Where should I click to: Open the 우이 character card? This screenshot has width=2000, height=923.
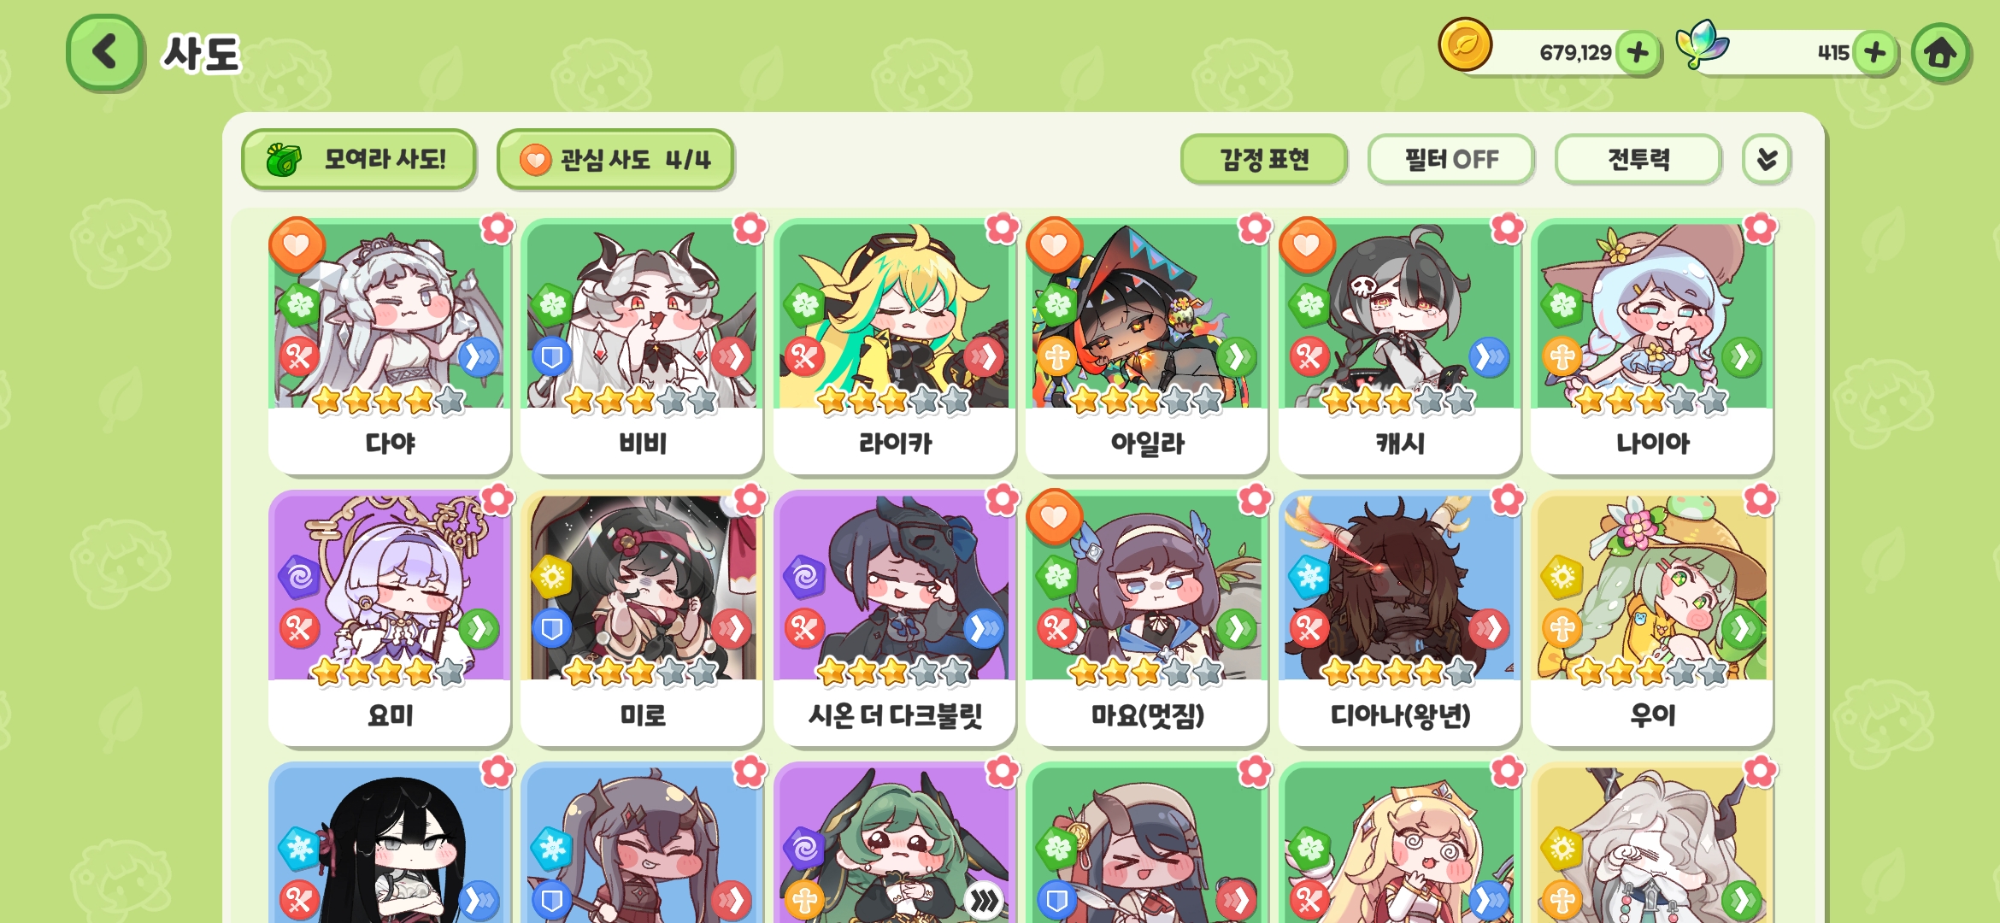point(1652,618)
